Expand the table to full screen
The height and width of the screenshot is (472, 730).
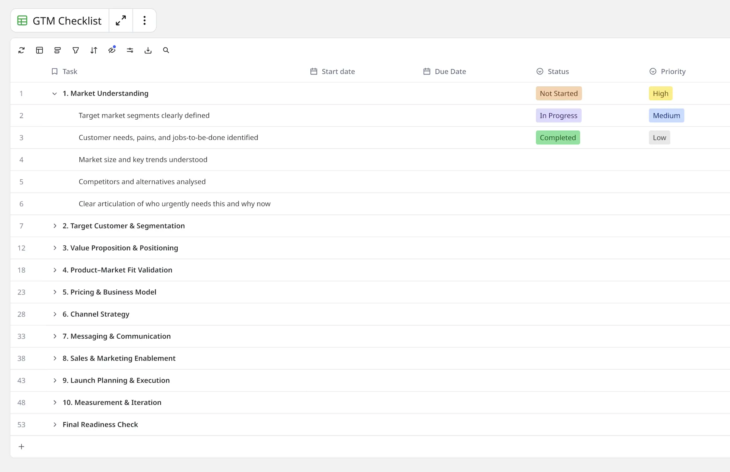(x=121, y=20)
